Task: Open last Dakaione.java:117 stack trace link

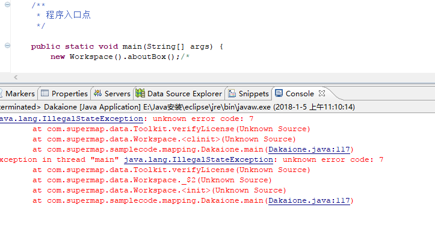Action: click(309, 200)
